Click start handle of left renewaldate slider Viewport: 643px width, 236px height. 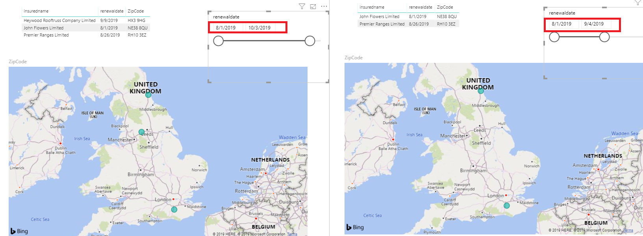coord(218,41)
